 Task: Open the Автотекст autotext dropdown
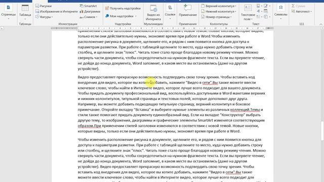(x=302, y=12)
